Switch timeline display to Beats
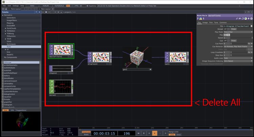Viewport: 254px width, 137px height. (86, 135)
